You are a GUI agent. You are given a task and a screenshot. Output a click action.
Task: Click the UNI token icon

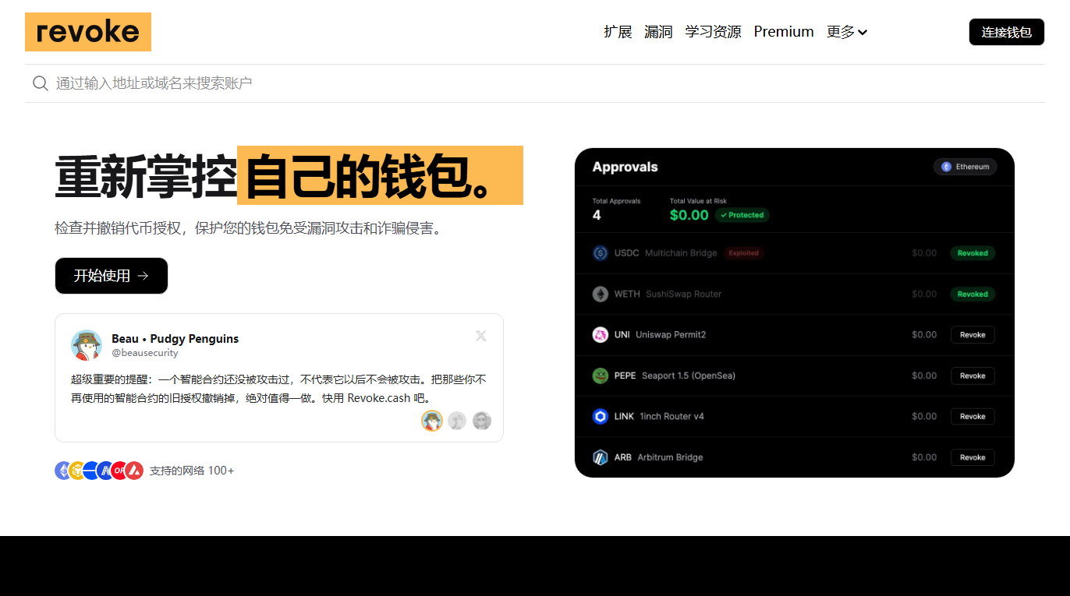pyautogui.click(x=600, y=335)
